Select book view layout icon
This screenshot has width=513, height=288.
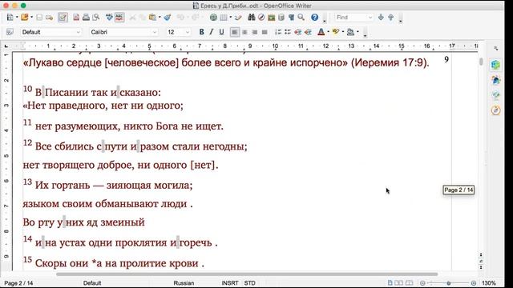(x=409, y=282)
